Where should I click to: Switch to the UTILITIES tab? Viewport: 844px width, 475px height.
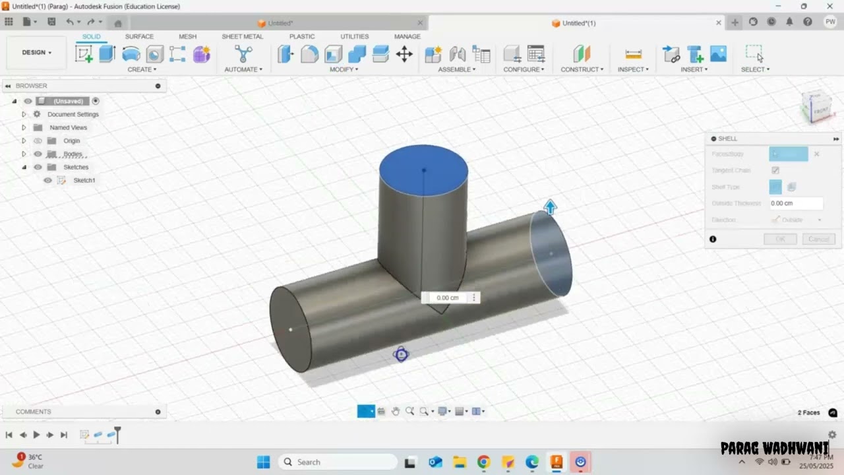coord(355,36)
